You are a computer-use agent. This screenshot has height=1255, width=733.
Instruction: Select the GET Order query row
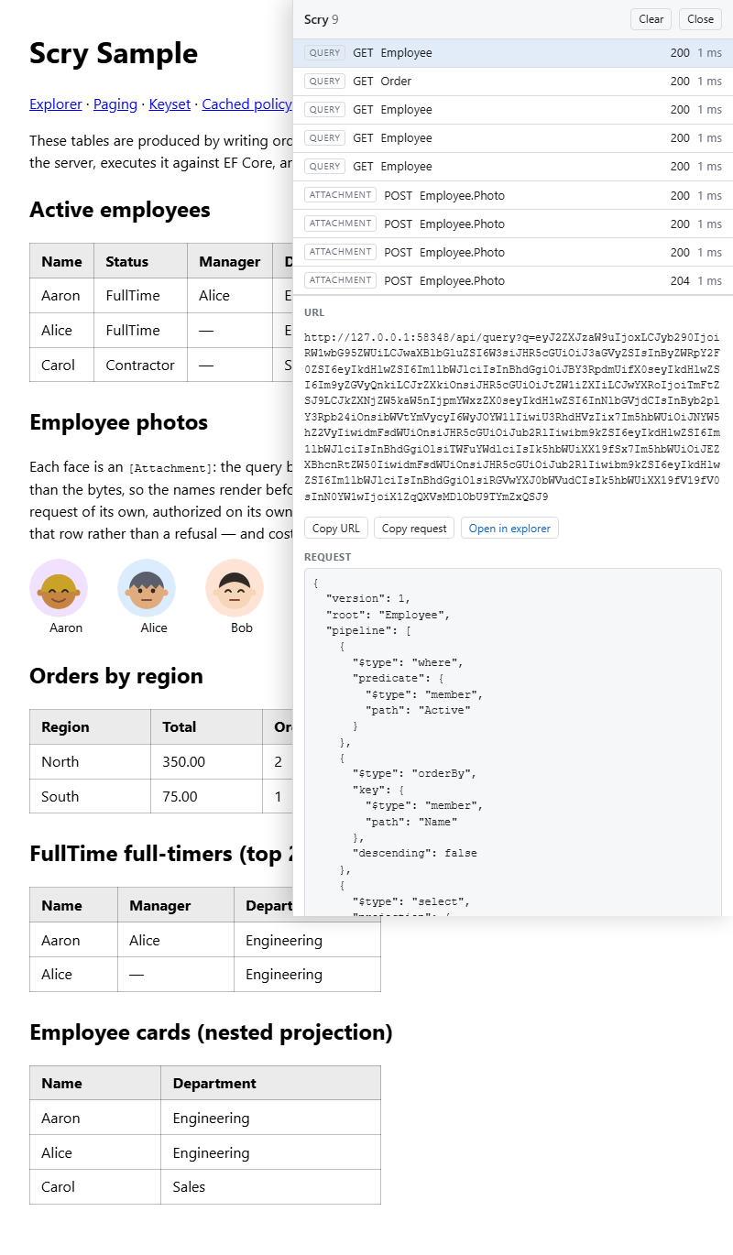pyautogui.click(x=513, y=82)
